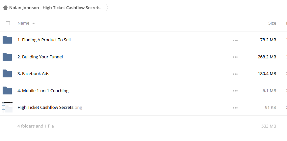Open the Building Your Funnel folder icon
Screen dimensions: 287x141
tap(7, 57)
